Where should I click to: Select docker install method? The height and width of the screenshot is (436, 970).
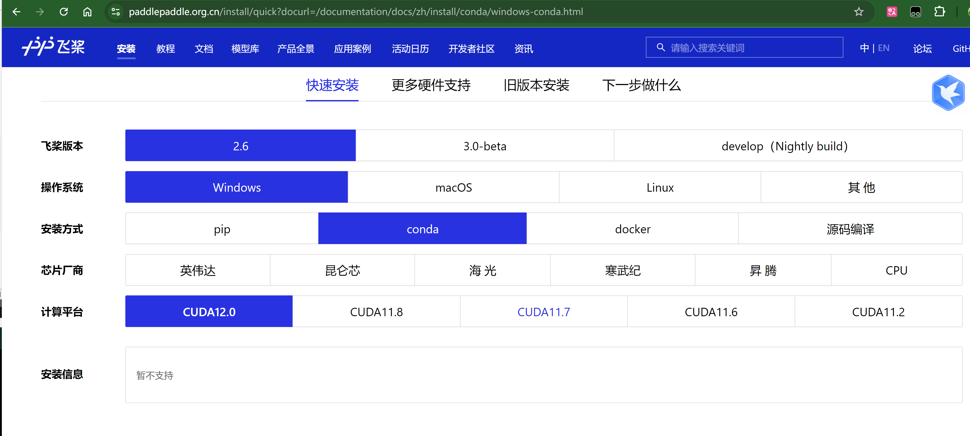633,229
